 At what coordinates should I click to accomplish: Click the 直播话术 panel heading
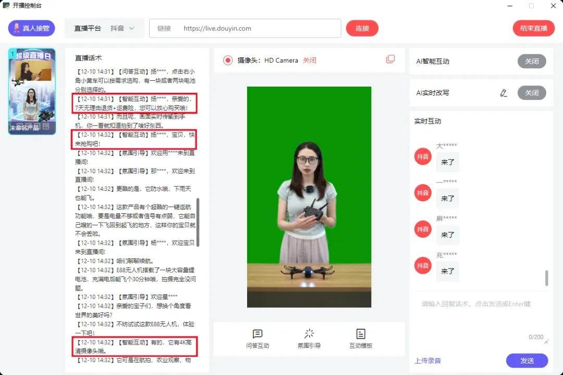[88, 58]
